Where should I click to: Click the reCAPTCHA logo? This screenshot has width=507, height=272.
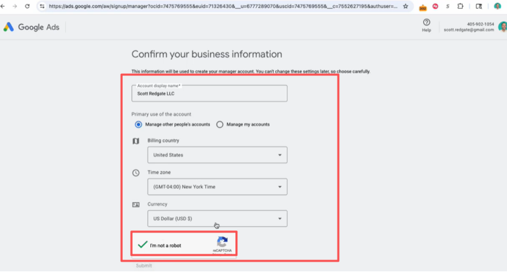[x=222, y=242]
